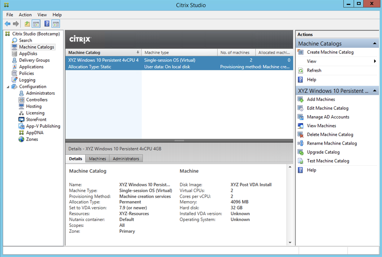Click the Hosting icon under Configuration
This screenshot has width=382, height=257.
pyautogui.click(x=21, y=106)
